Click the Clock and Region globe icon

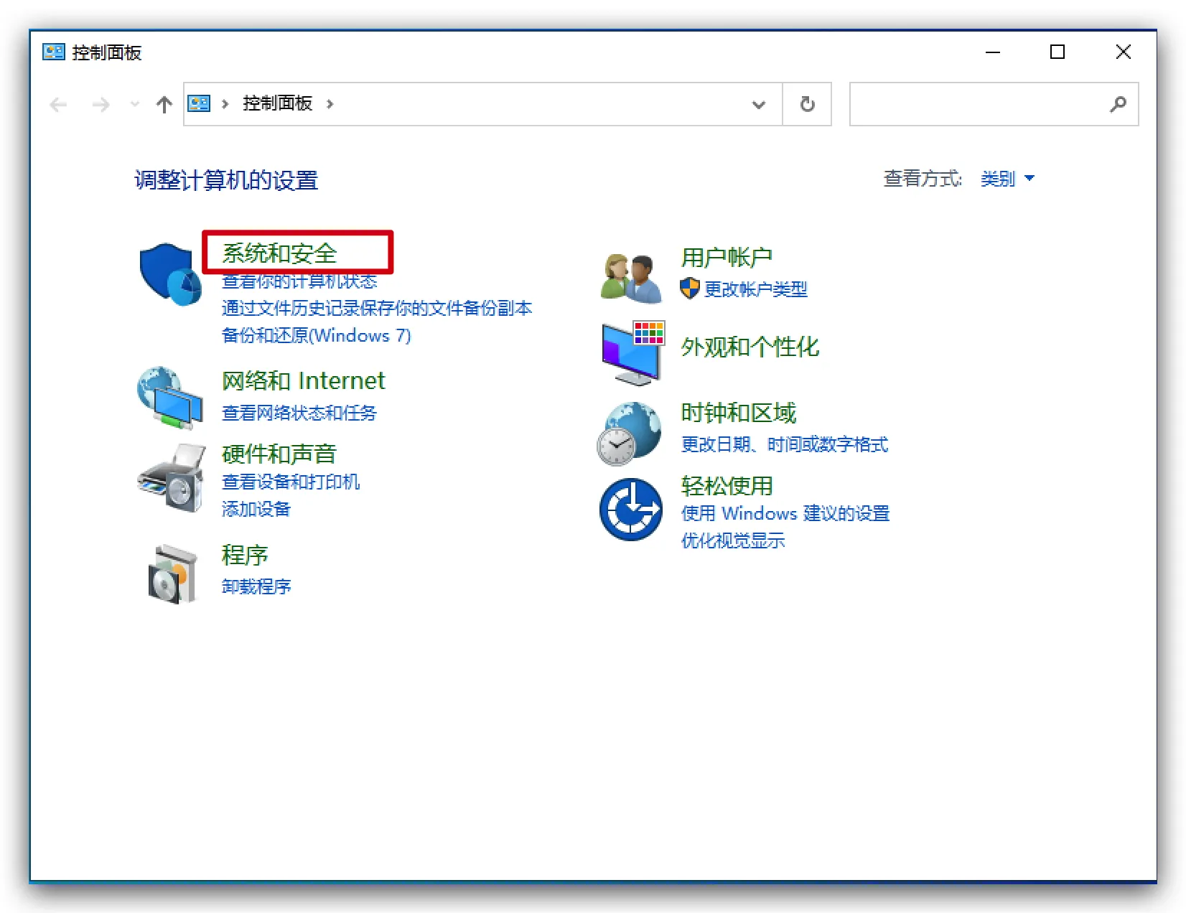click(629, 433)
